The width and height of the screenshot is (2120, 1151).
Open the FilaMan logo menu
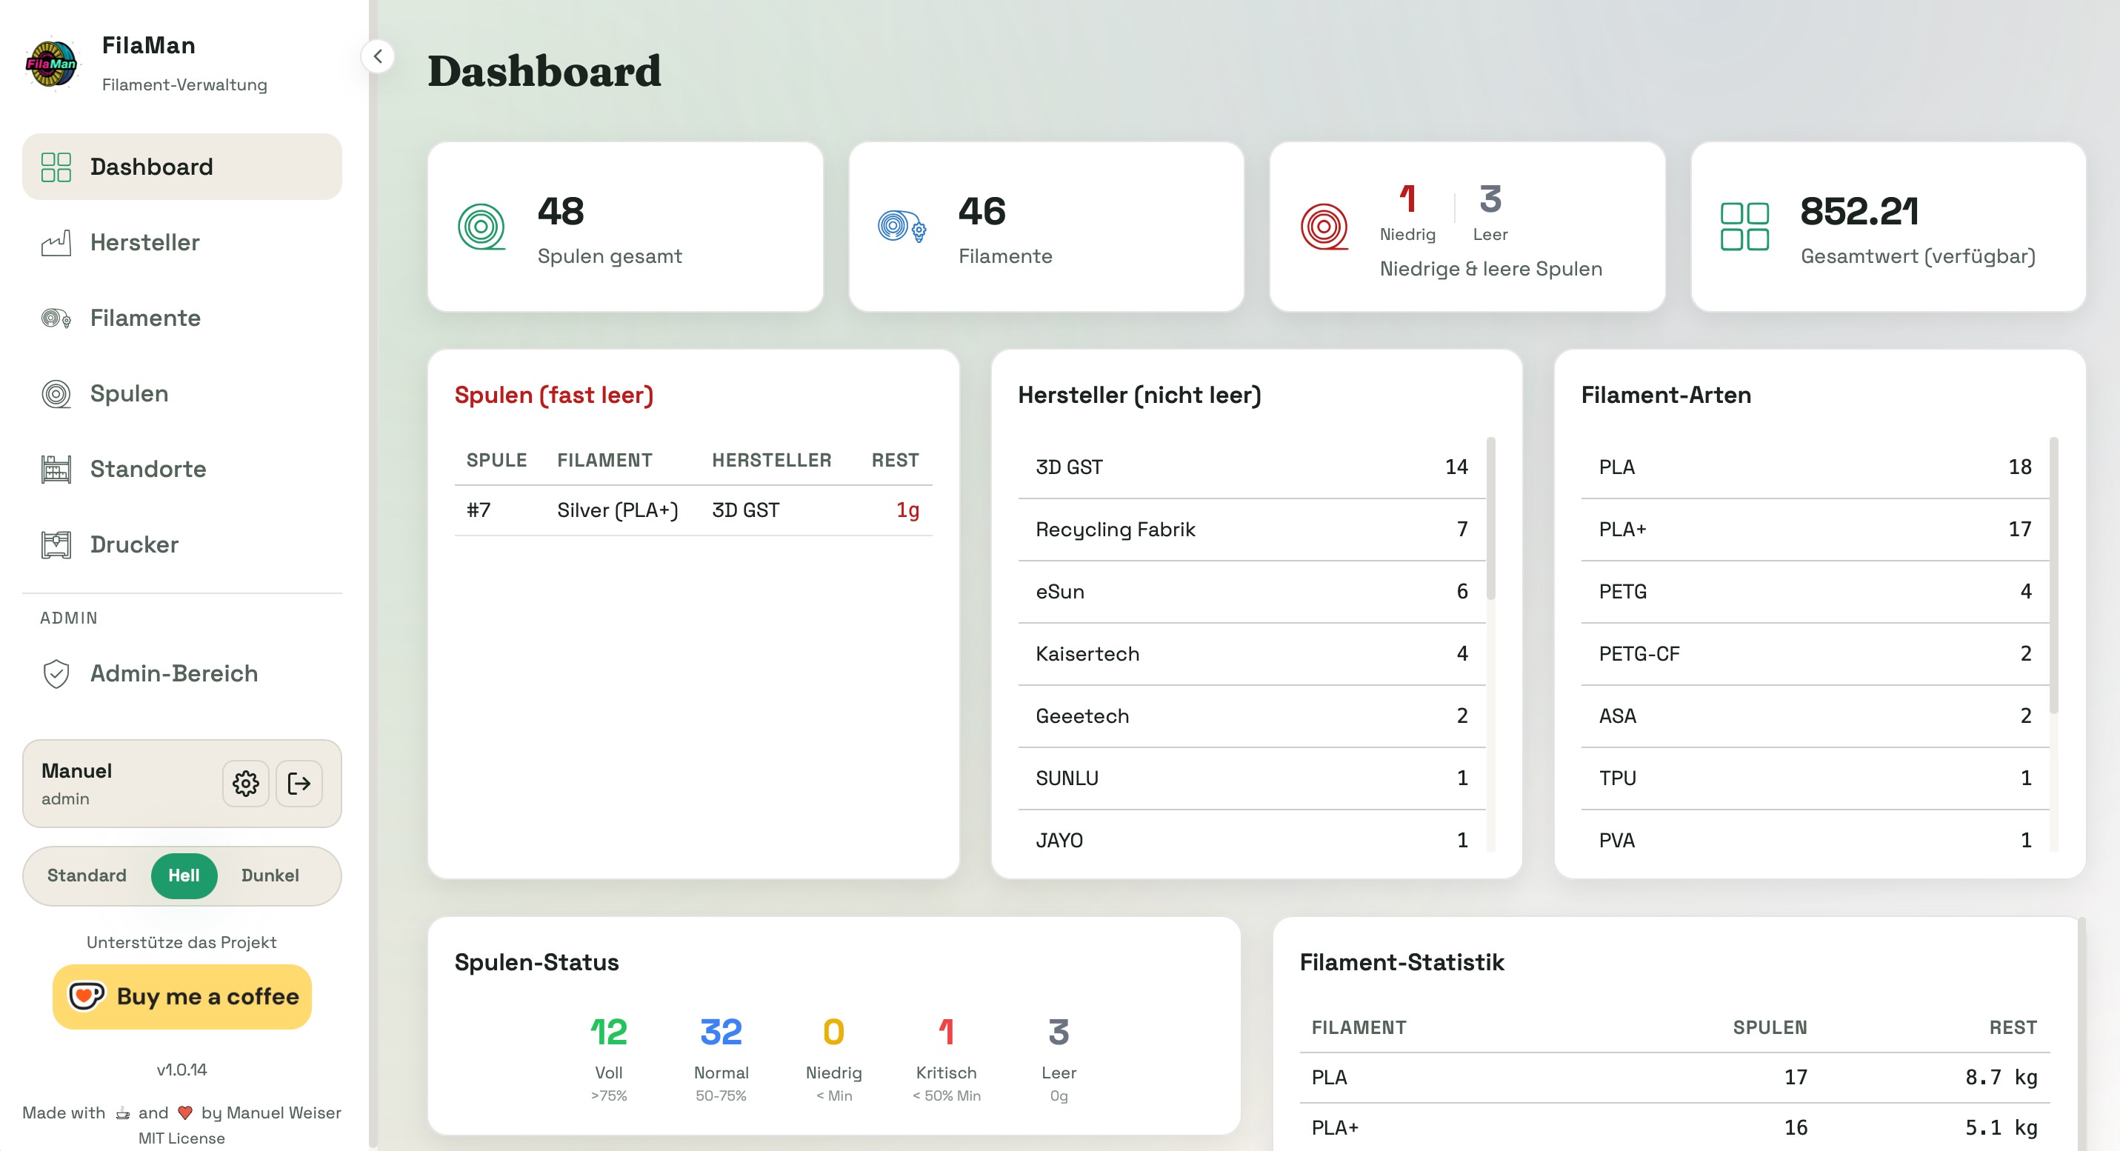[x=53, y=64]
